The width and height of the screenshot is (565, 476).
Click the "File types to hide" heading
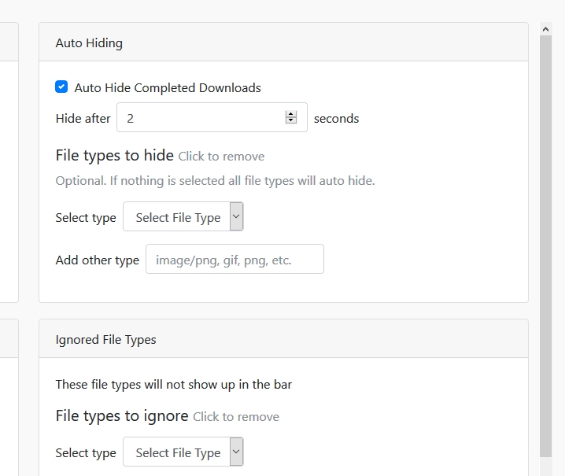(115, 155)
